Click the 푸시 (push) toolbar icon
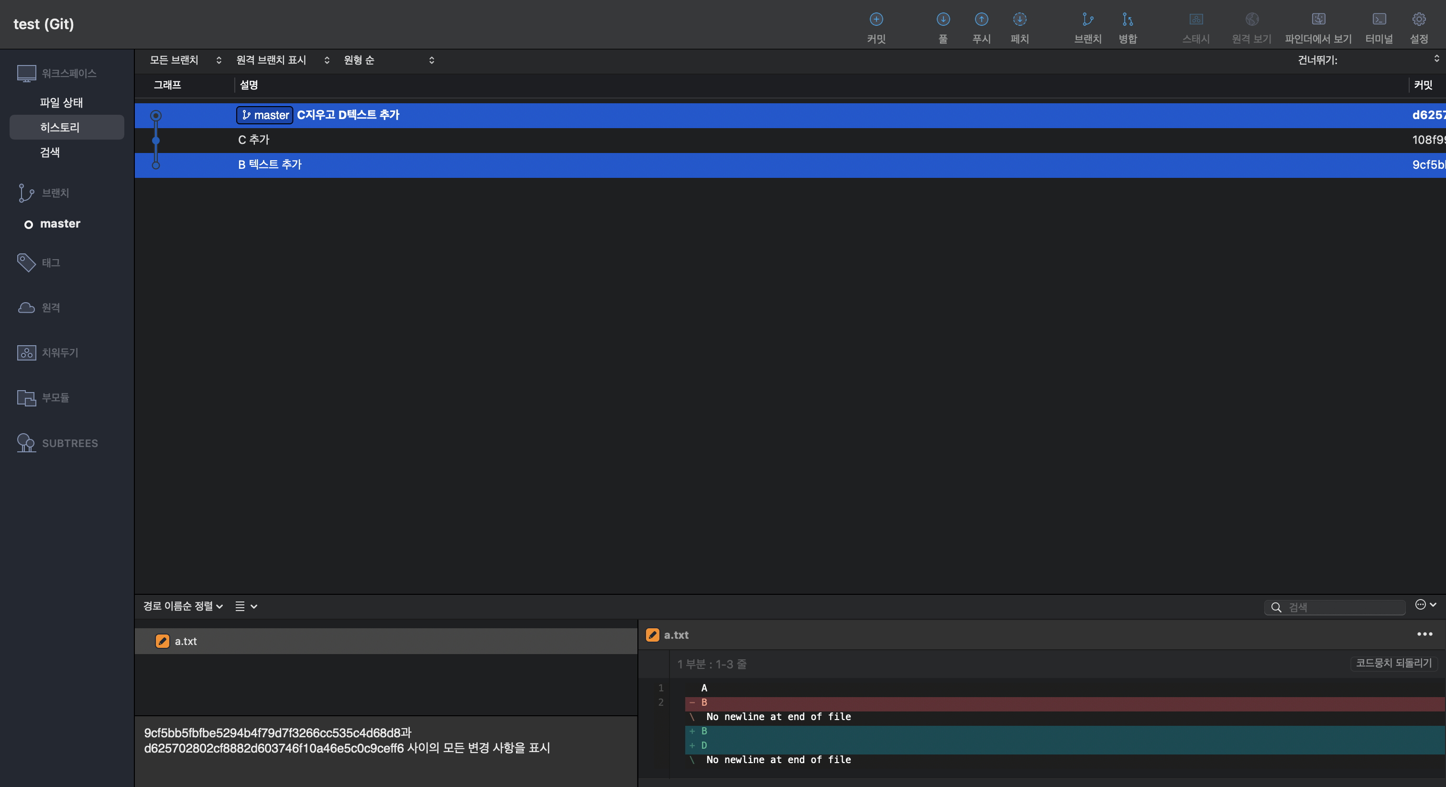This screenshot has height=787, width=1446. tap(981, 20)
